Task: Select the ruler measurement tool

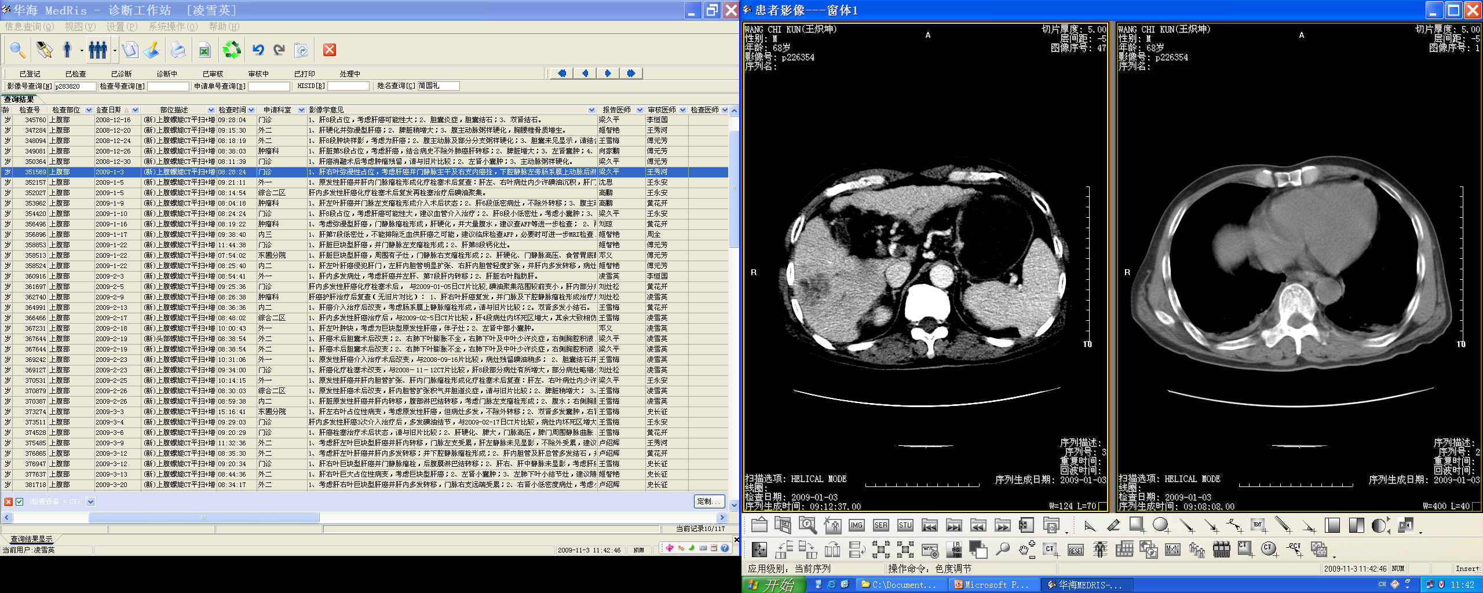Action: coord(1283,525)
